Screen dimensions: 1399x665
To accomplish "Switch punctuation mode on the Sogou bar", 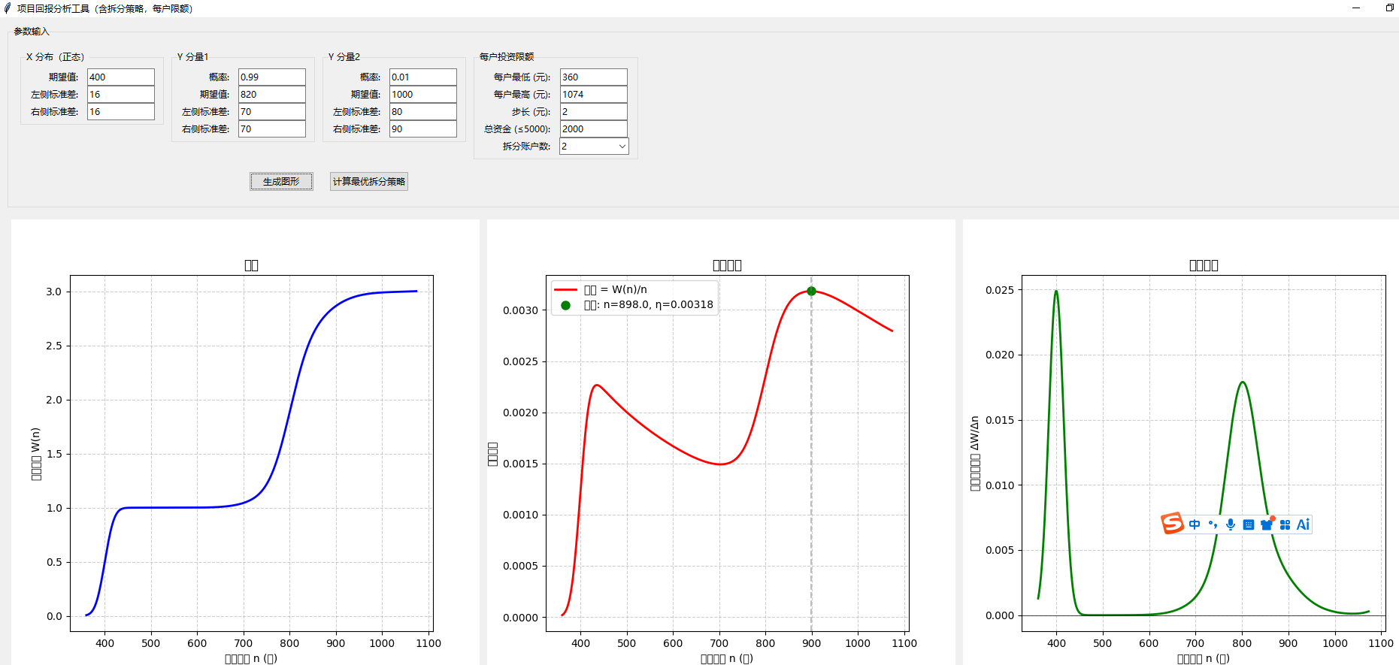I will coord(1213,524).
